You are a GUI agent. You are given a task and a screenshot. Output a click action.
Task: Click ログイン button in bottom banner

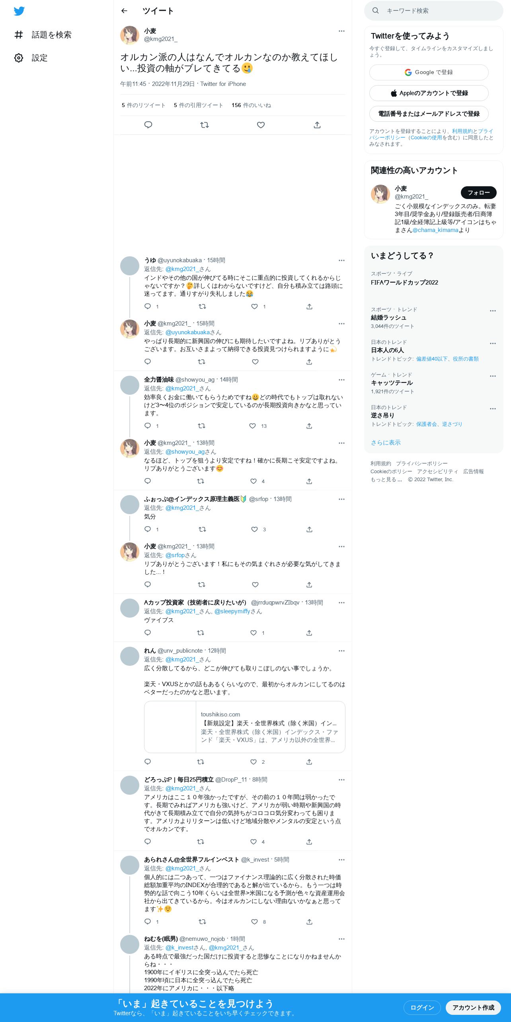tap(422, 1007)
